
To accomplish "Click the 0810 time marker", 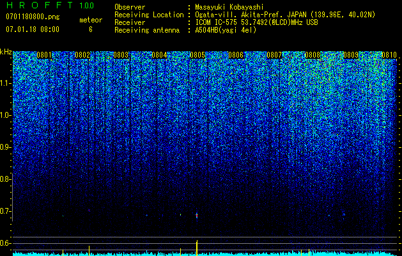I will coord(389,55).
